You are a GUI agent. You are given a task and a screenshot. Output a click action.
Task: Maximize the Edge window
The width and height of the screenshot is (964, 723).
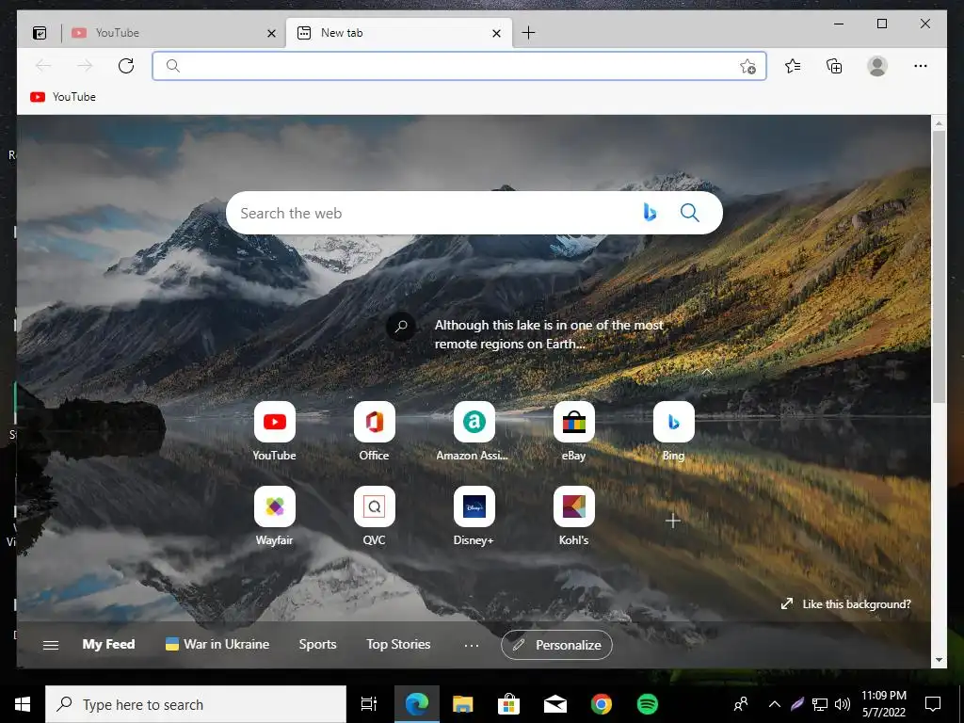pos(881,24)
